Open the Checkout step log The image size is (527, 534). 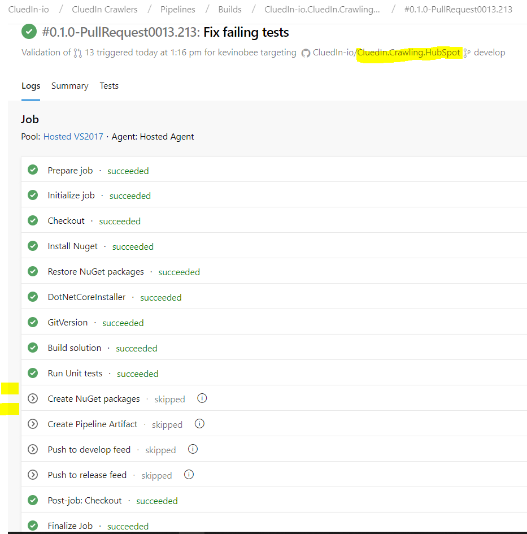274,220
